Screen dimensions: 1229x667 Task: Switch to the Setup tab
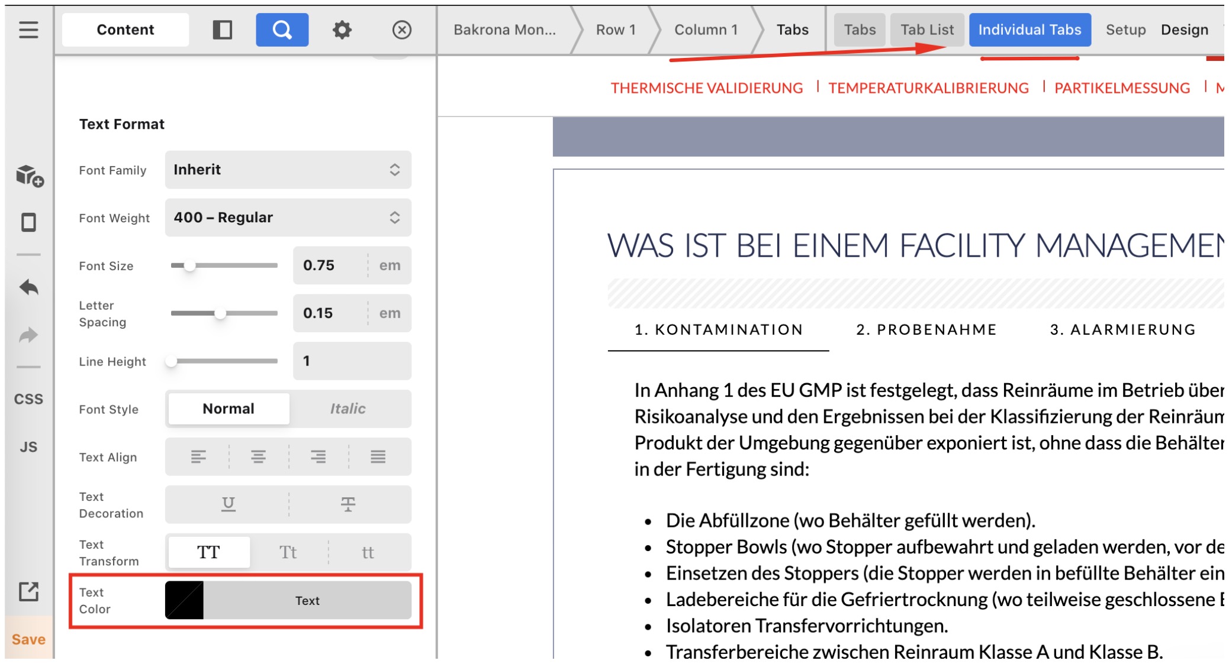click(1125, 30)
